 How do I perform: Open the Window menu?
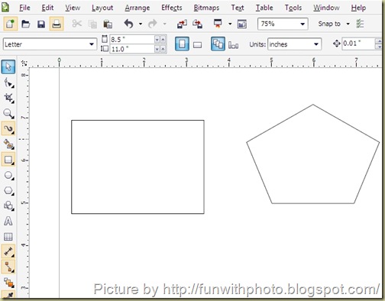(326, 8)
